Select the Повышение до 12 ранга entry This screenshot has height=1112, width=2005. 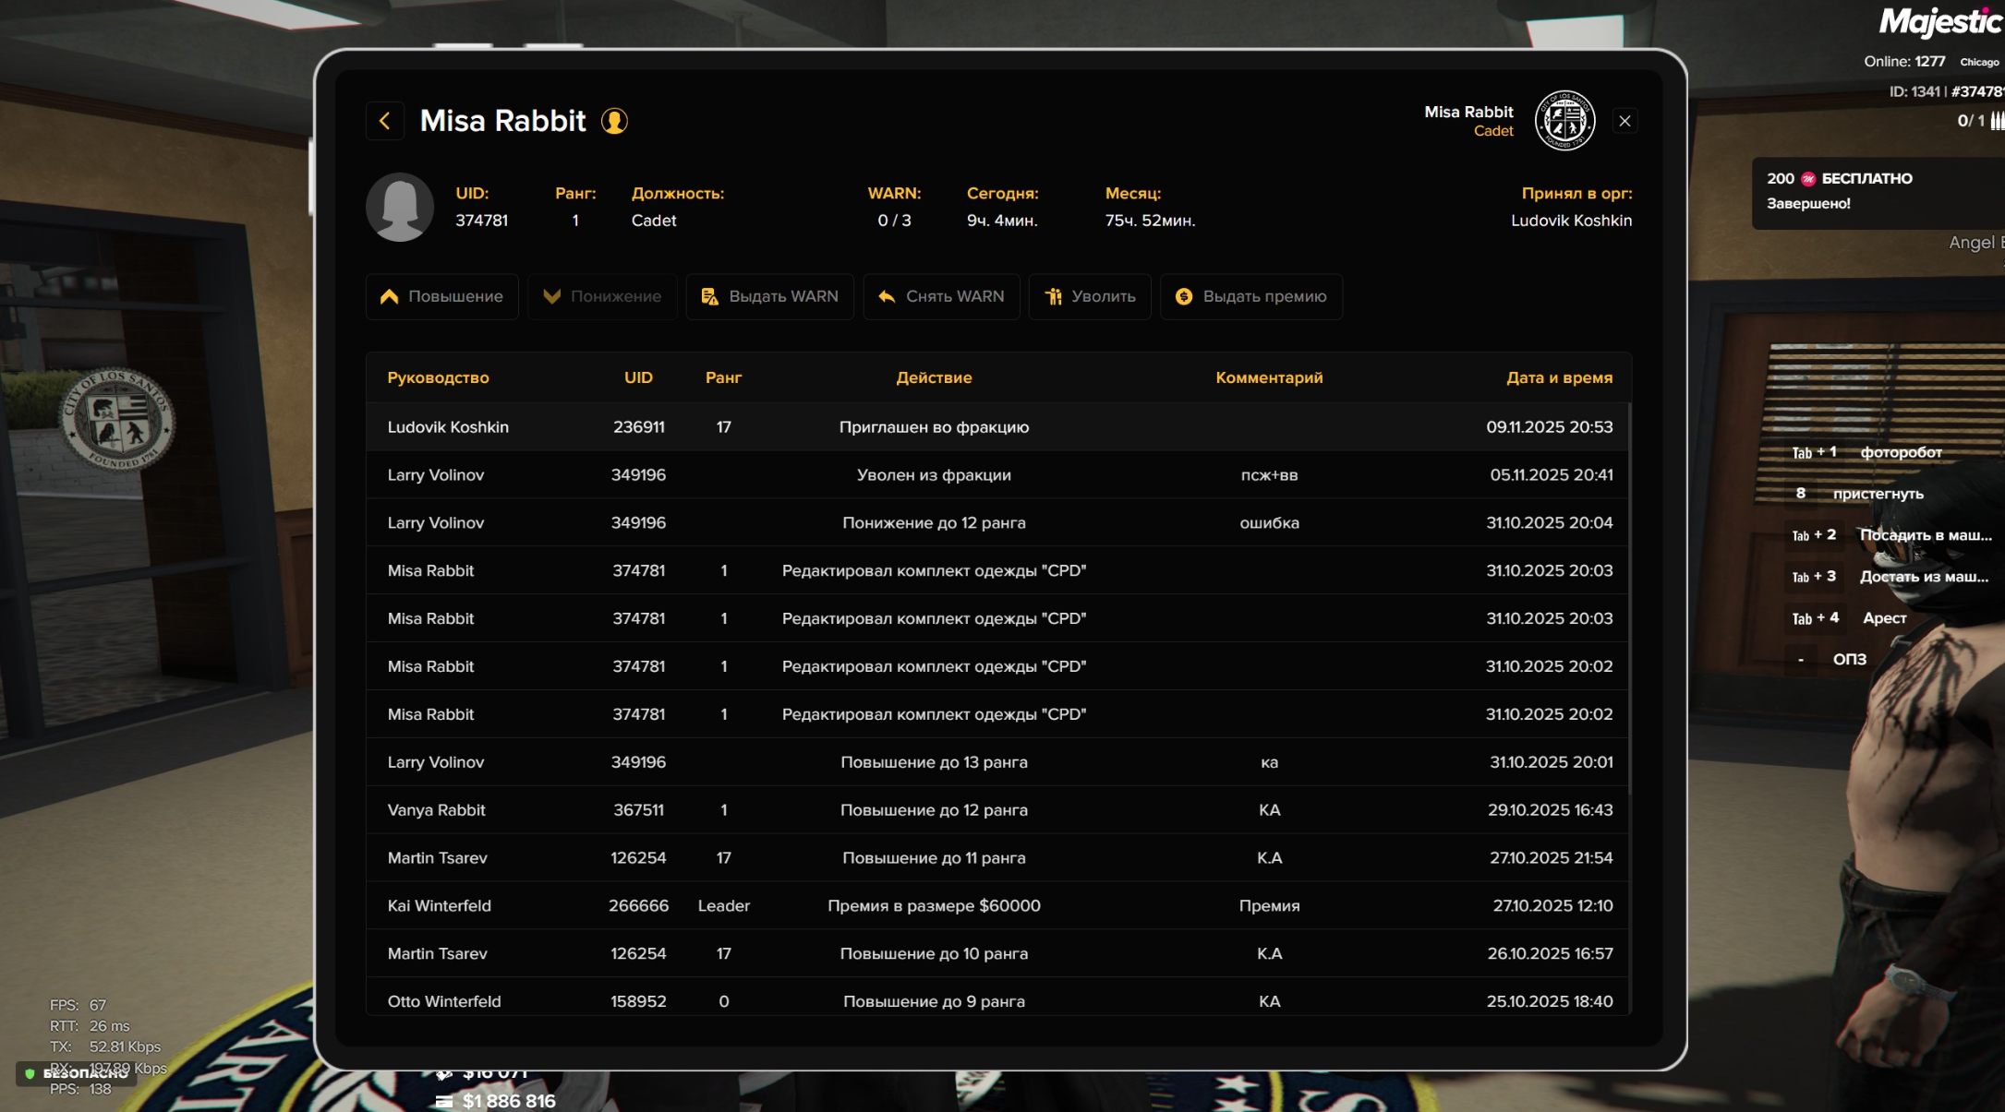934,810
